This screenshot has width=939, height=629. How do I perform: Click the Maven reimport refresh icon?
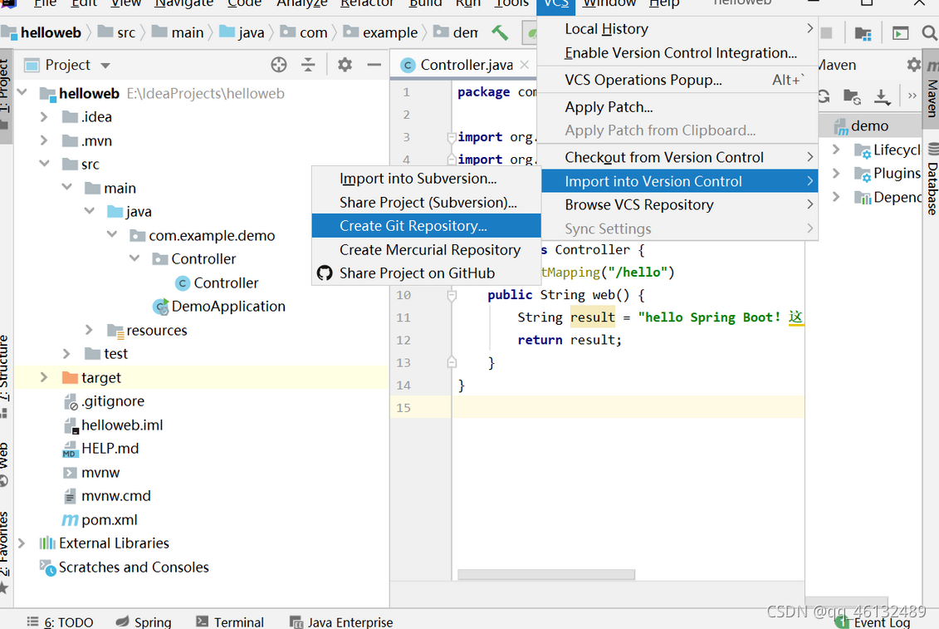pyautogui.click(x=824, y=96)
